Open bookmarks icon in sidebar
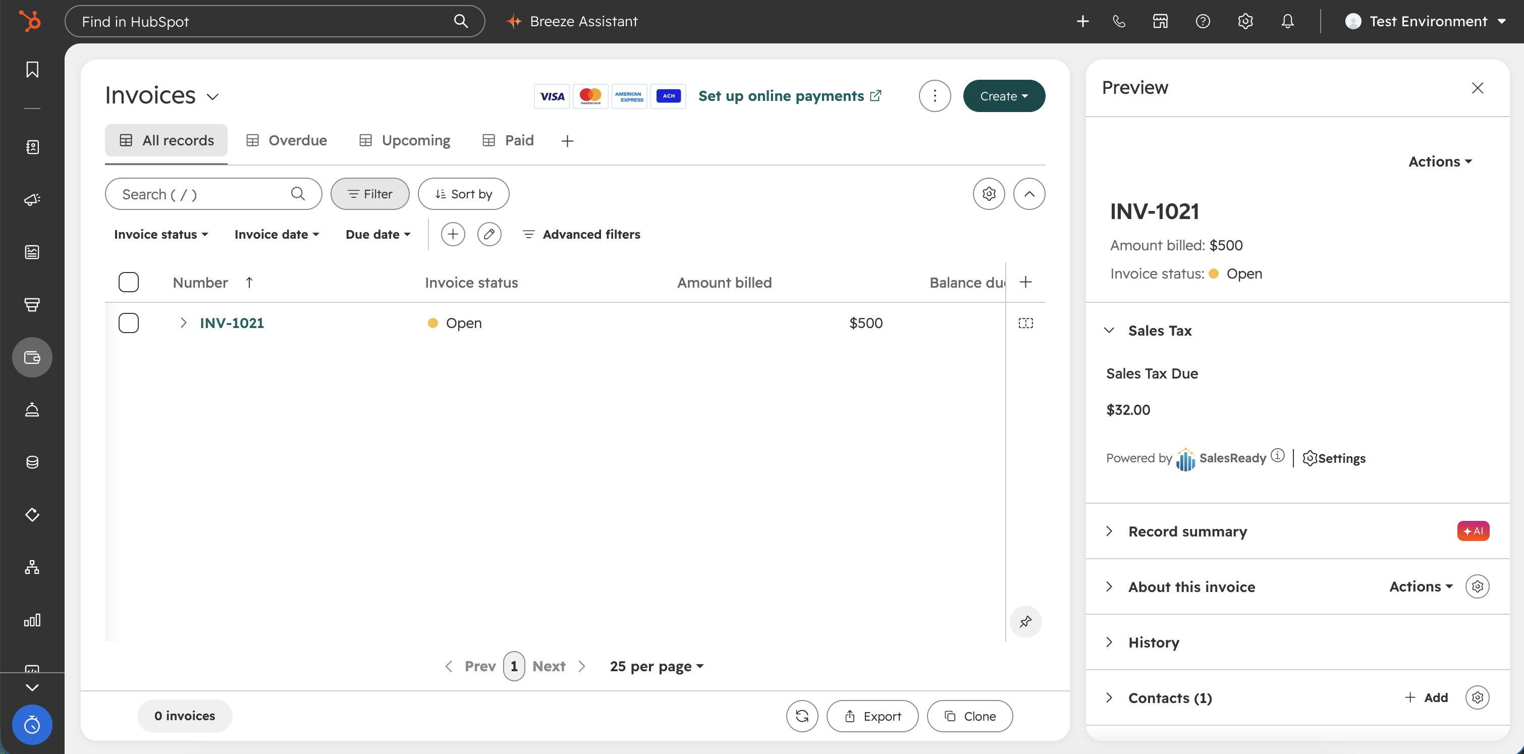The image size is (1524, 754). tap(32, 70)
